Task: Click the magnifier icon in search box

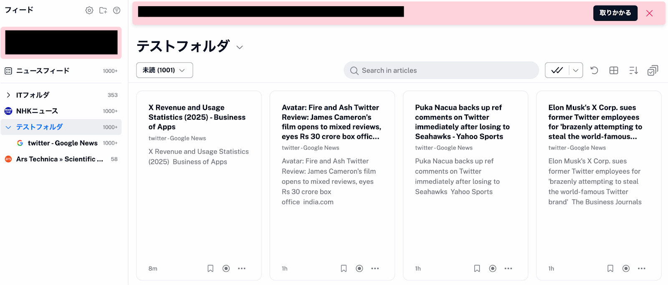Action: point(354,70)
